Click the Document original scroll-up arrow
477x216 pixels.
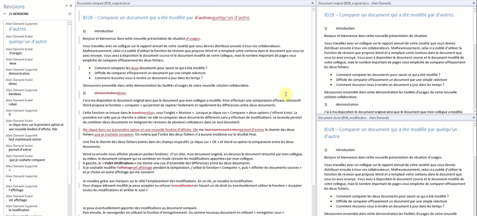[475, 8]
